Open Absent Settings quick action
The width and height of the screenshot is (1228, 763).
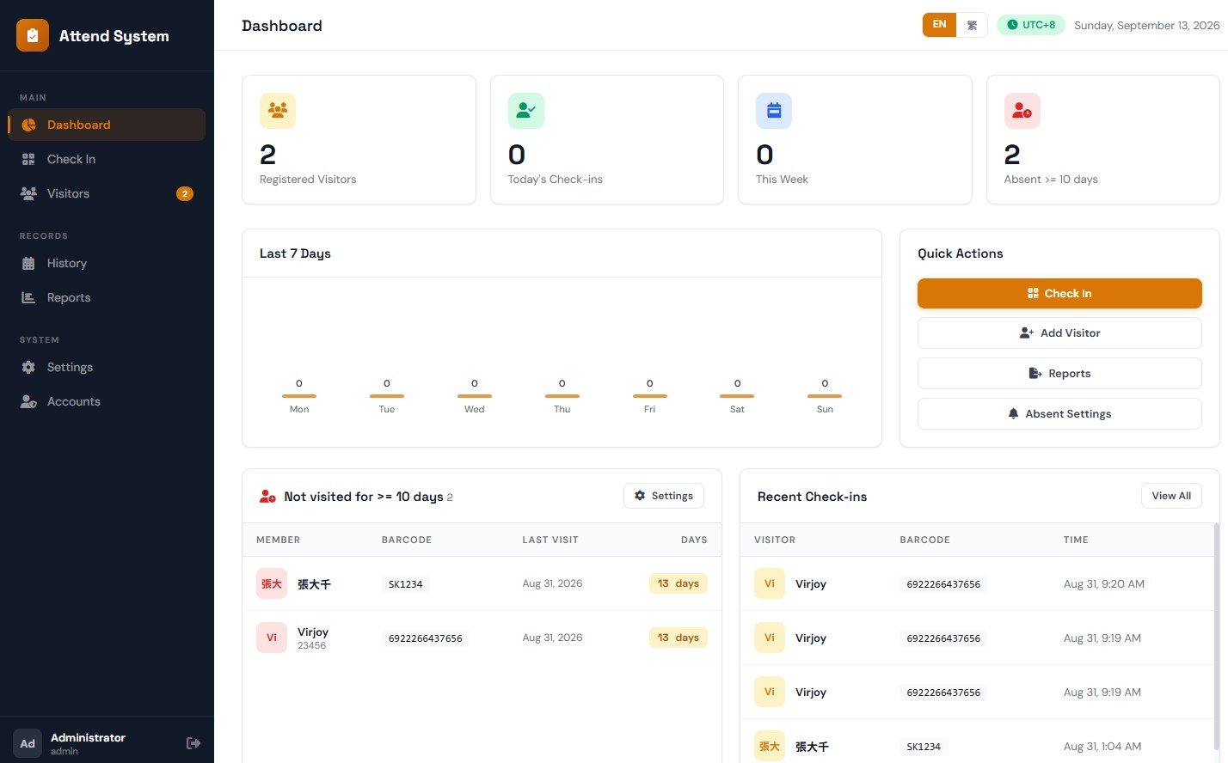(x=1059, y=414)
